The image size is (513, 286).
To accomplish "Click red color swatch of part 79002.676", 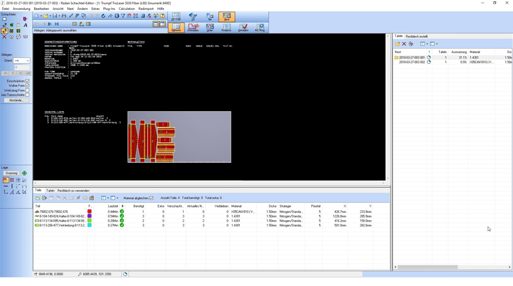I will 90,212.
